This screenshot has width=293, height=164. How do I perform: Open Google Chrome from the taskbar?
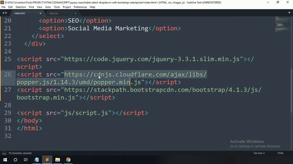click(68, 160)
